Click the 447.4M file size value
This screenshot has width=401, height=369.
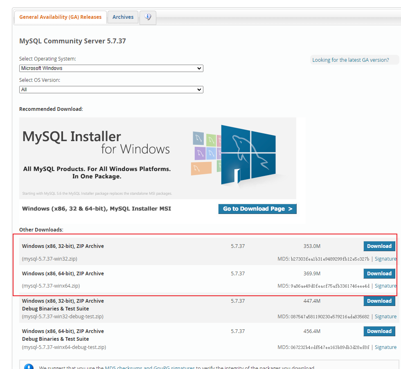coord(312,301)
